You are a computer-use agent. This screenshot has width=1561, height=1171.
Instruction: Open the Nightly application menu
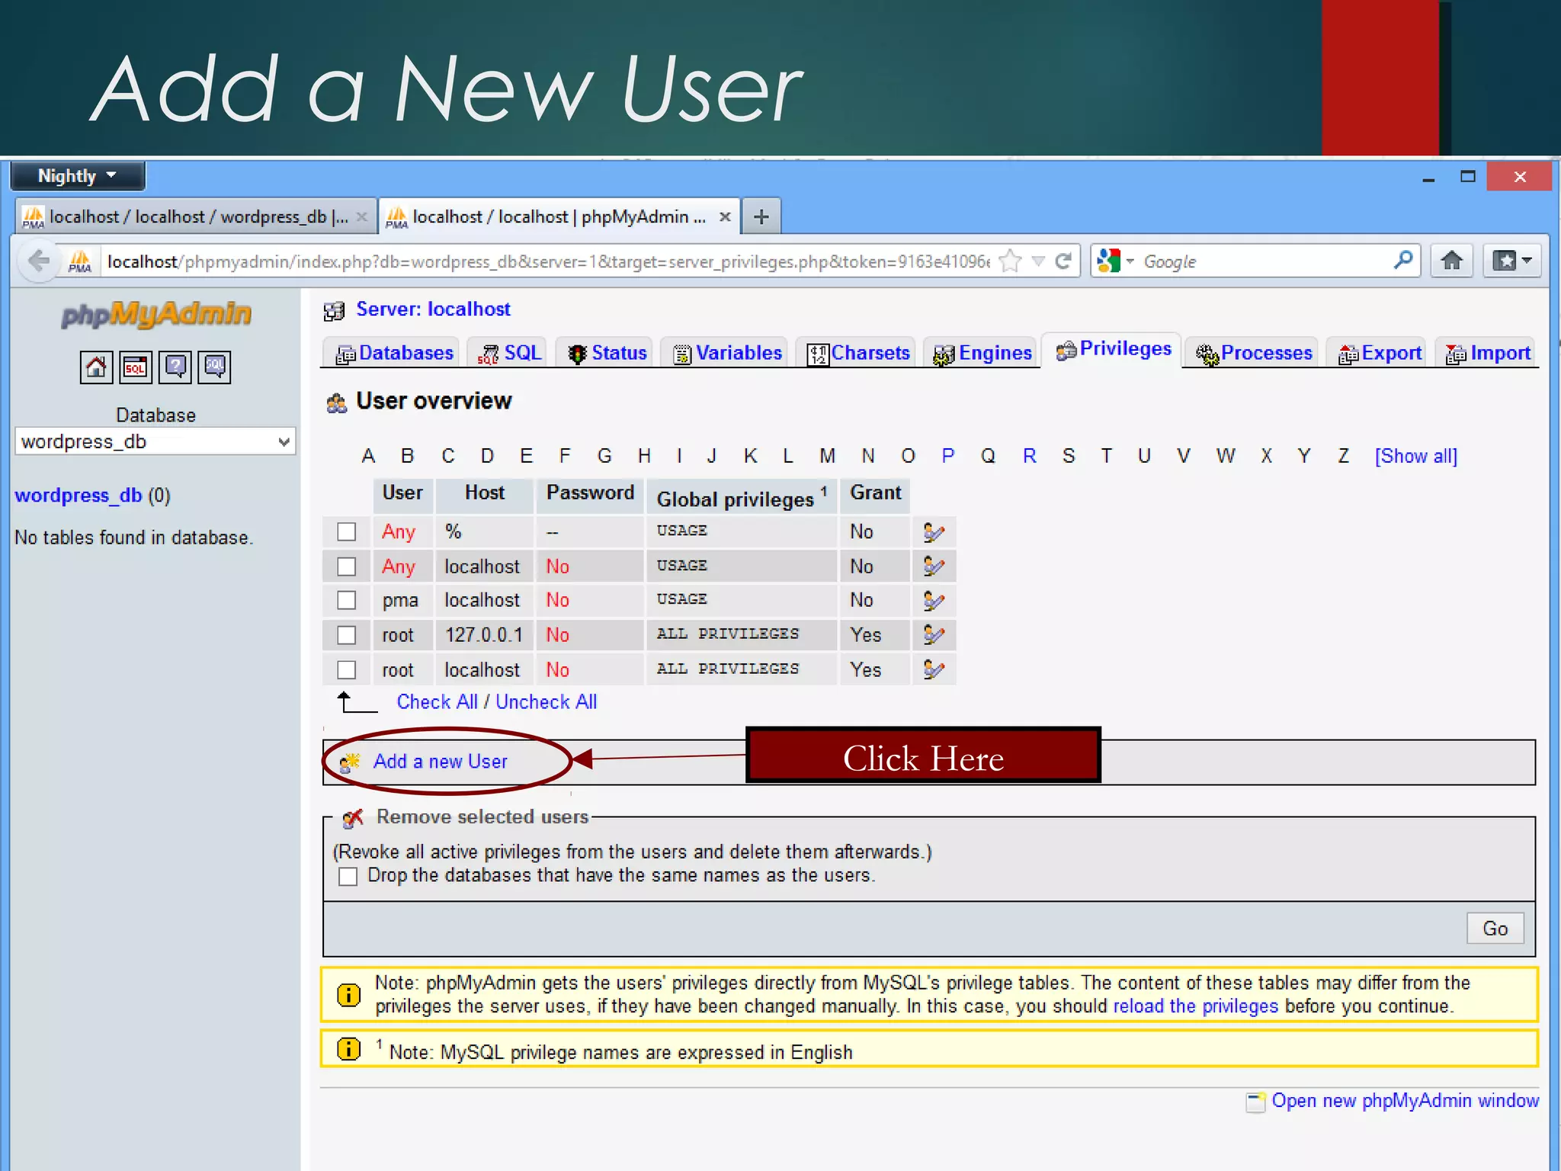click(x=78, y=176)
